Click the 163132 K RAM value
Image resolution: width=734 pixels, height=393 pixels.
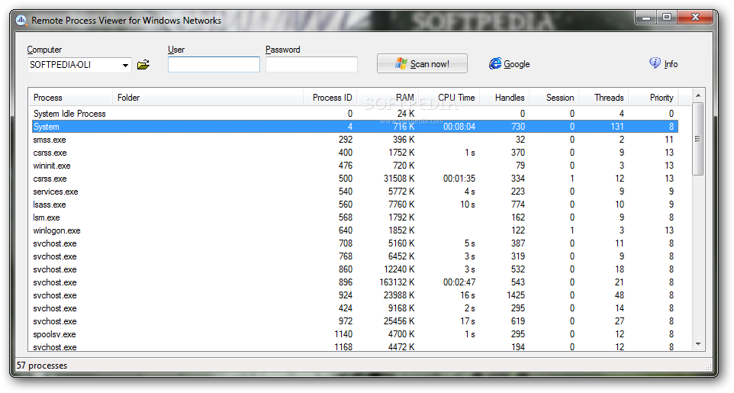[397, 282]
